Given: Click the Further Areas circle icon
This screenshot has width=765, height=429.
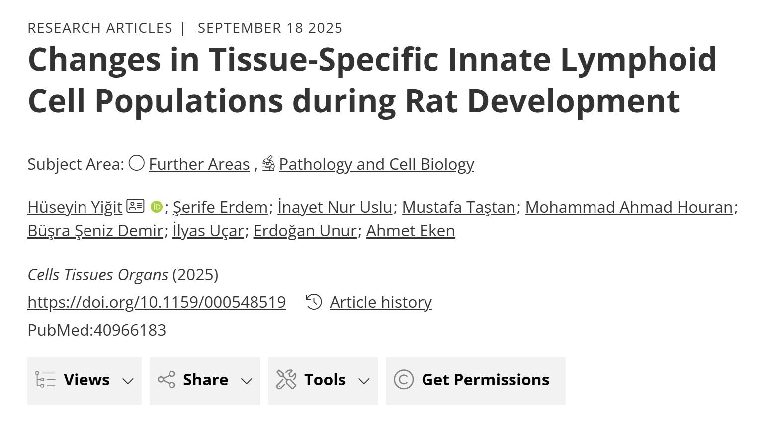Looking at the screenshot, I should [x=137, y=163].
